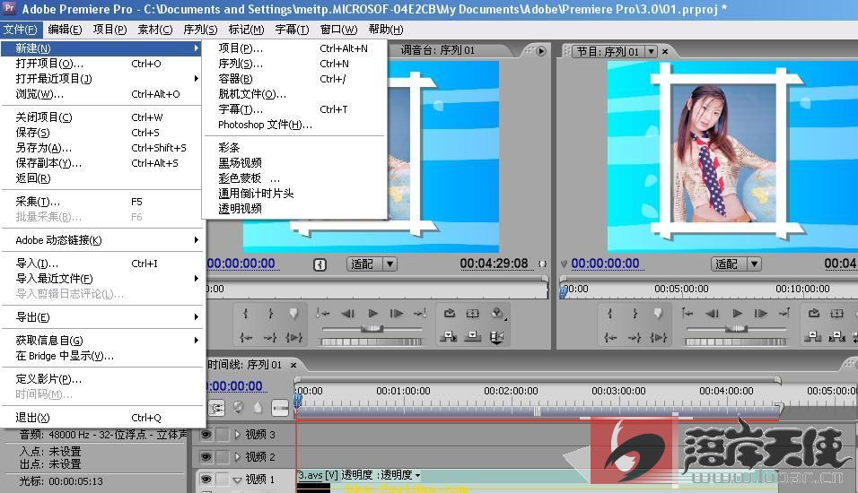Step back one frame in Program monitor
This screenshot has width=858, height=493.
[712, 313]
